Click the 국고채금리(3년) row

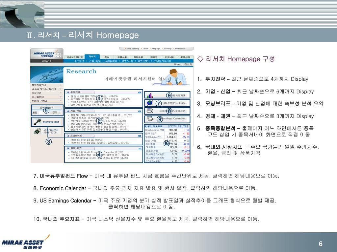pos(167,158)
